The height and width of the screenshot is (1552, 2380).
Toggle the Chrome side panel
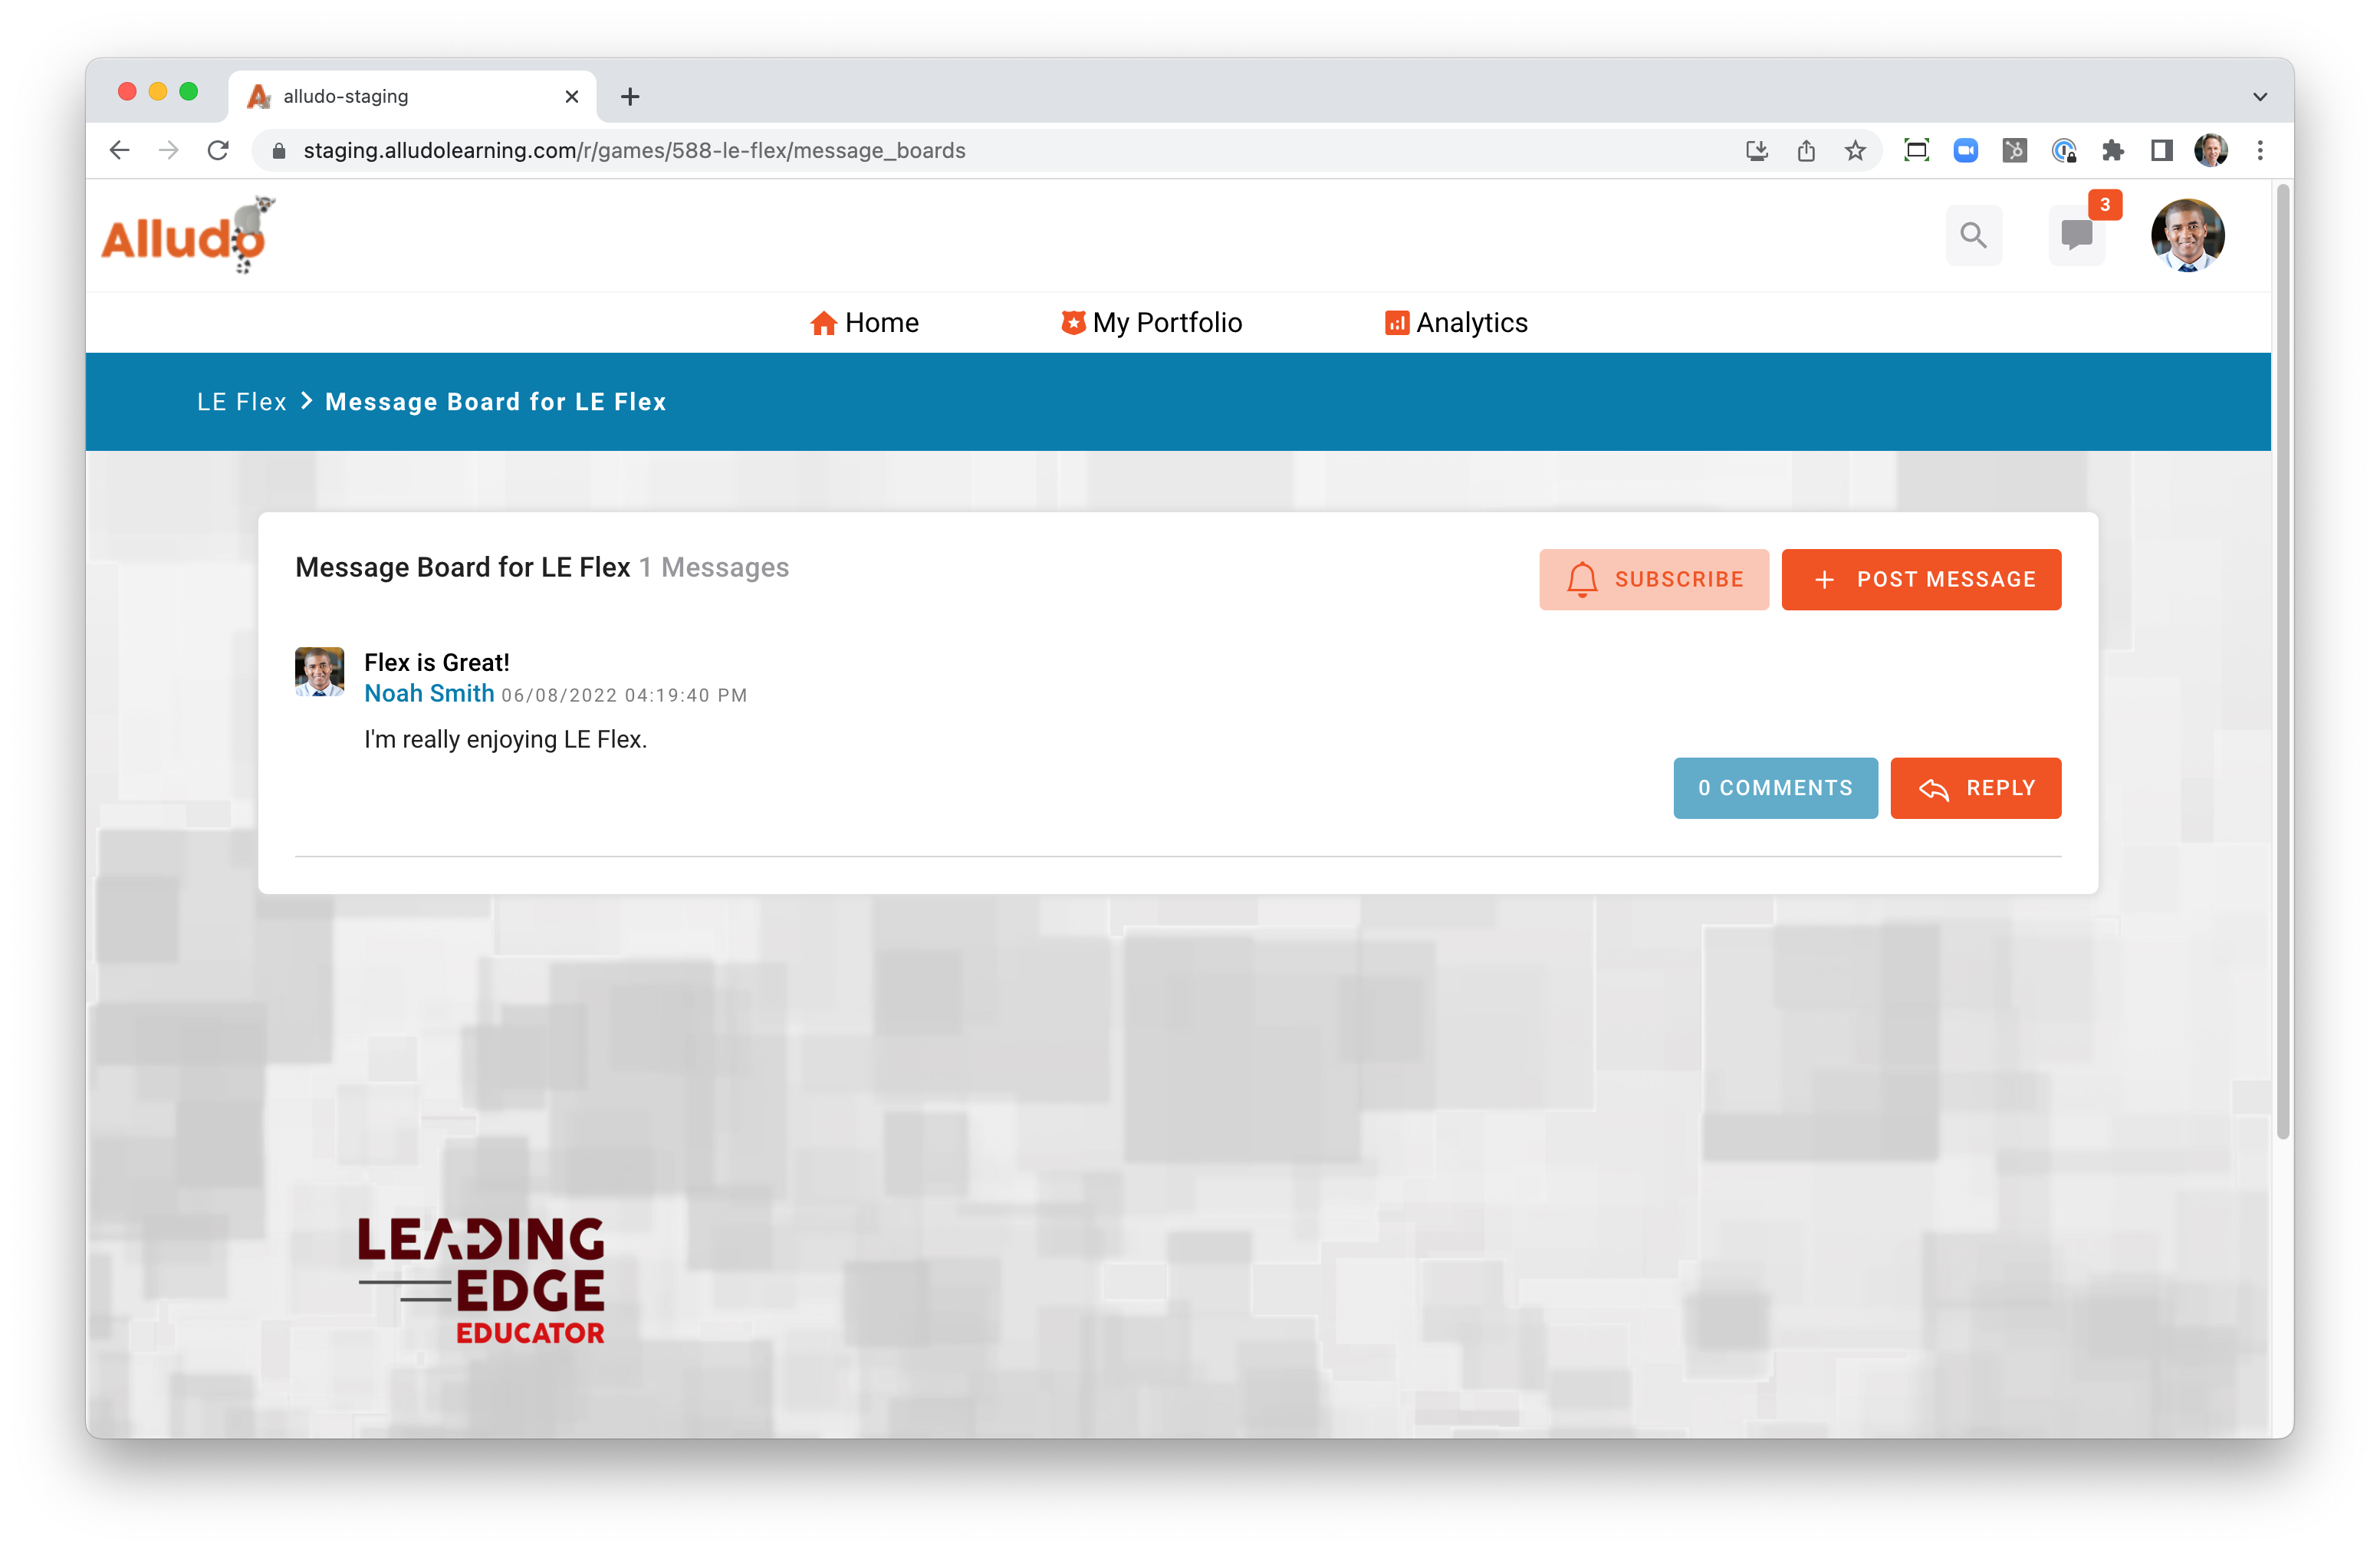tap(2161, 151)
